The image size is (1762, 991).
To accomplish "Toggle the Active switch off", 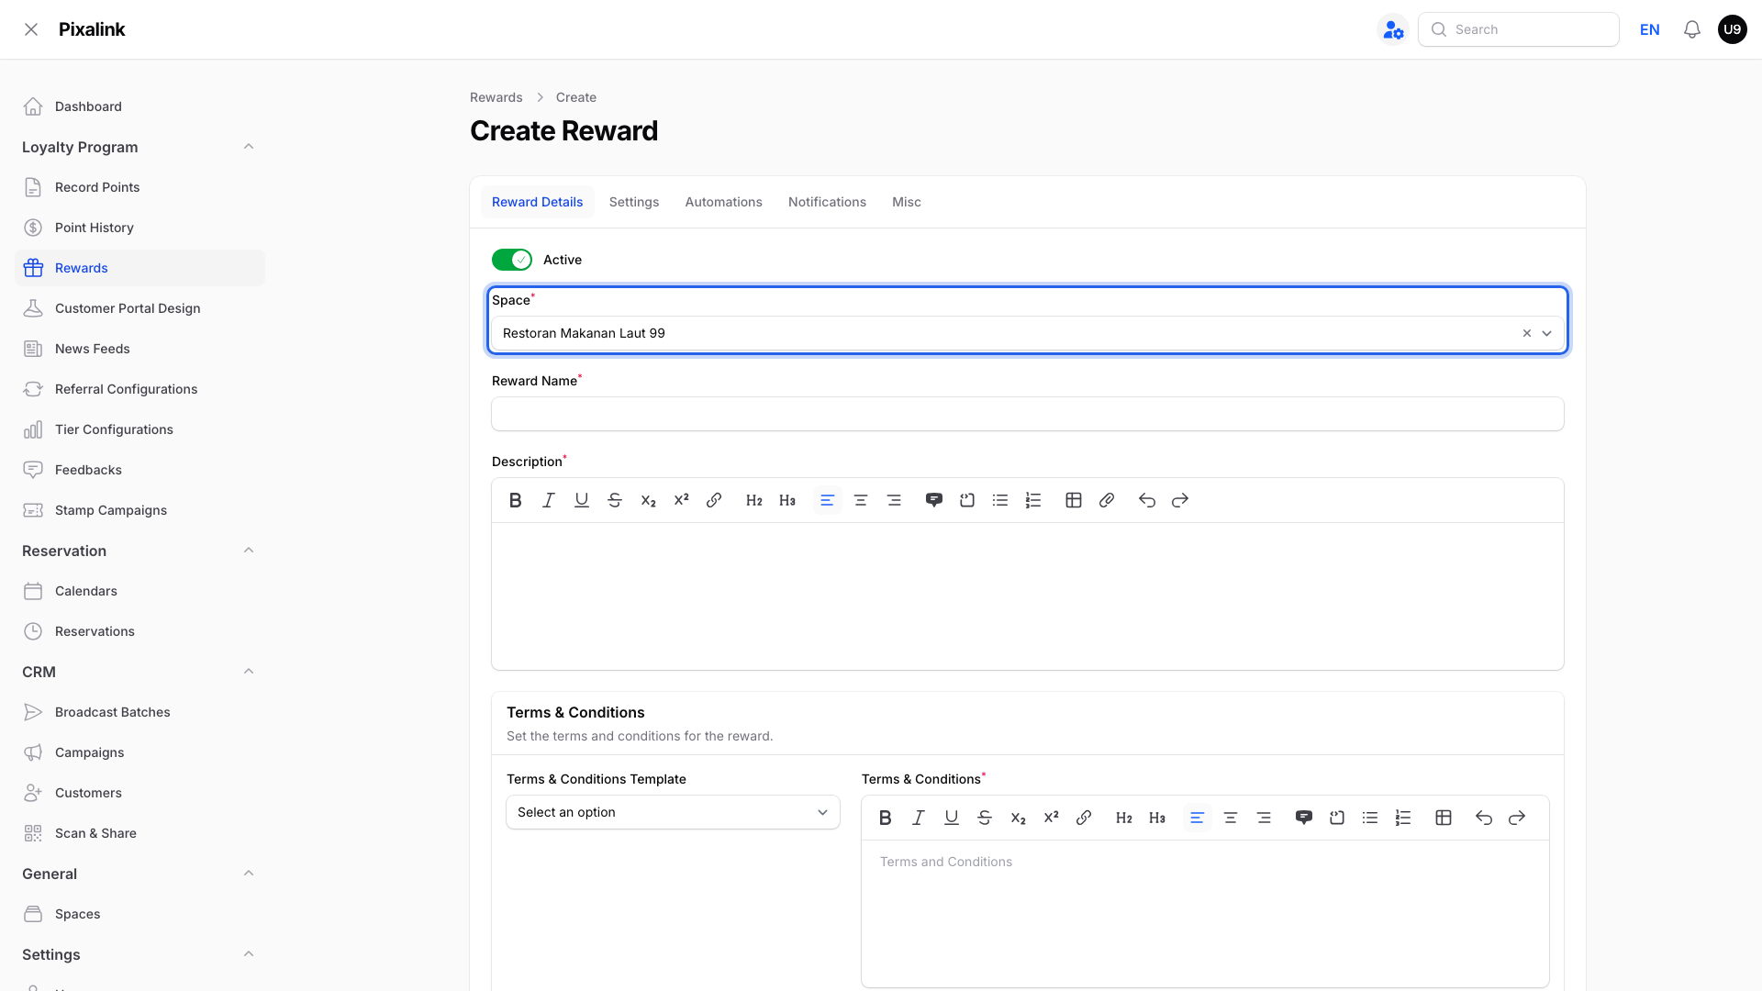I will point(512,260).
